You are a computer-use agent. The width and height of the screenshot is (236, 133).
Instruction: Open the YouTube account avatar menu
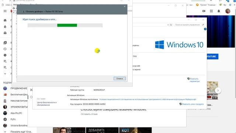pos(228,11)
